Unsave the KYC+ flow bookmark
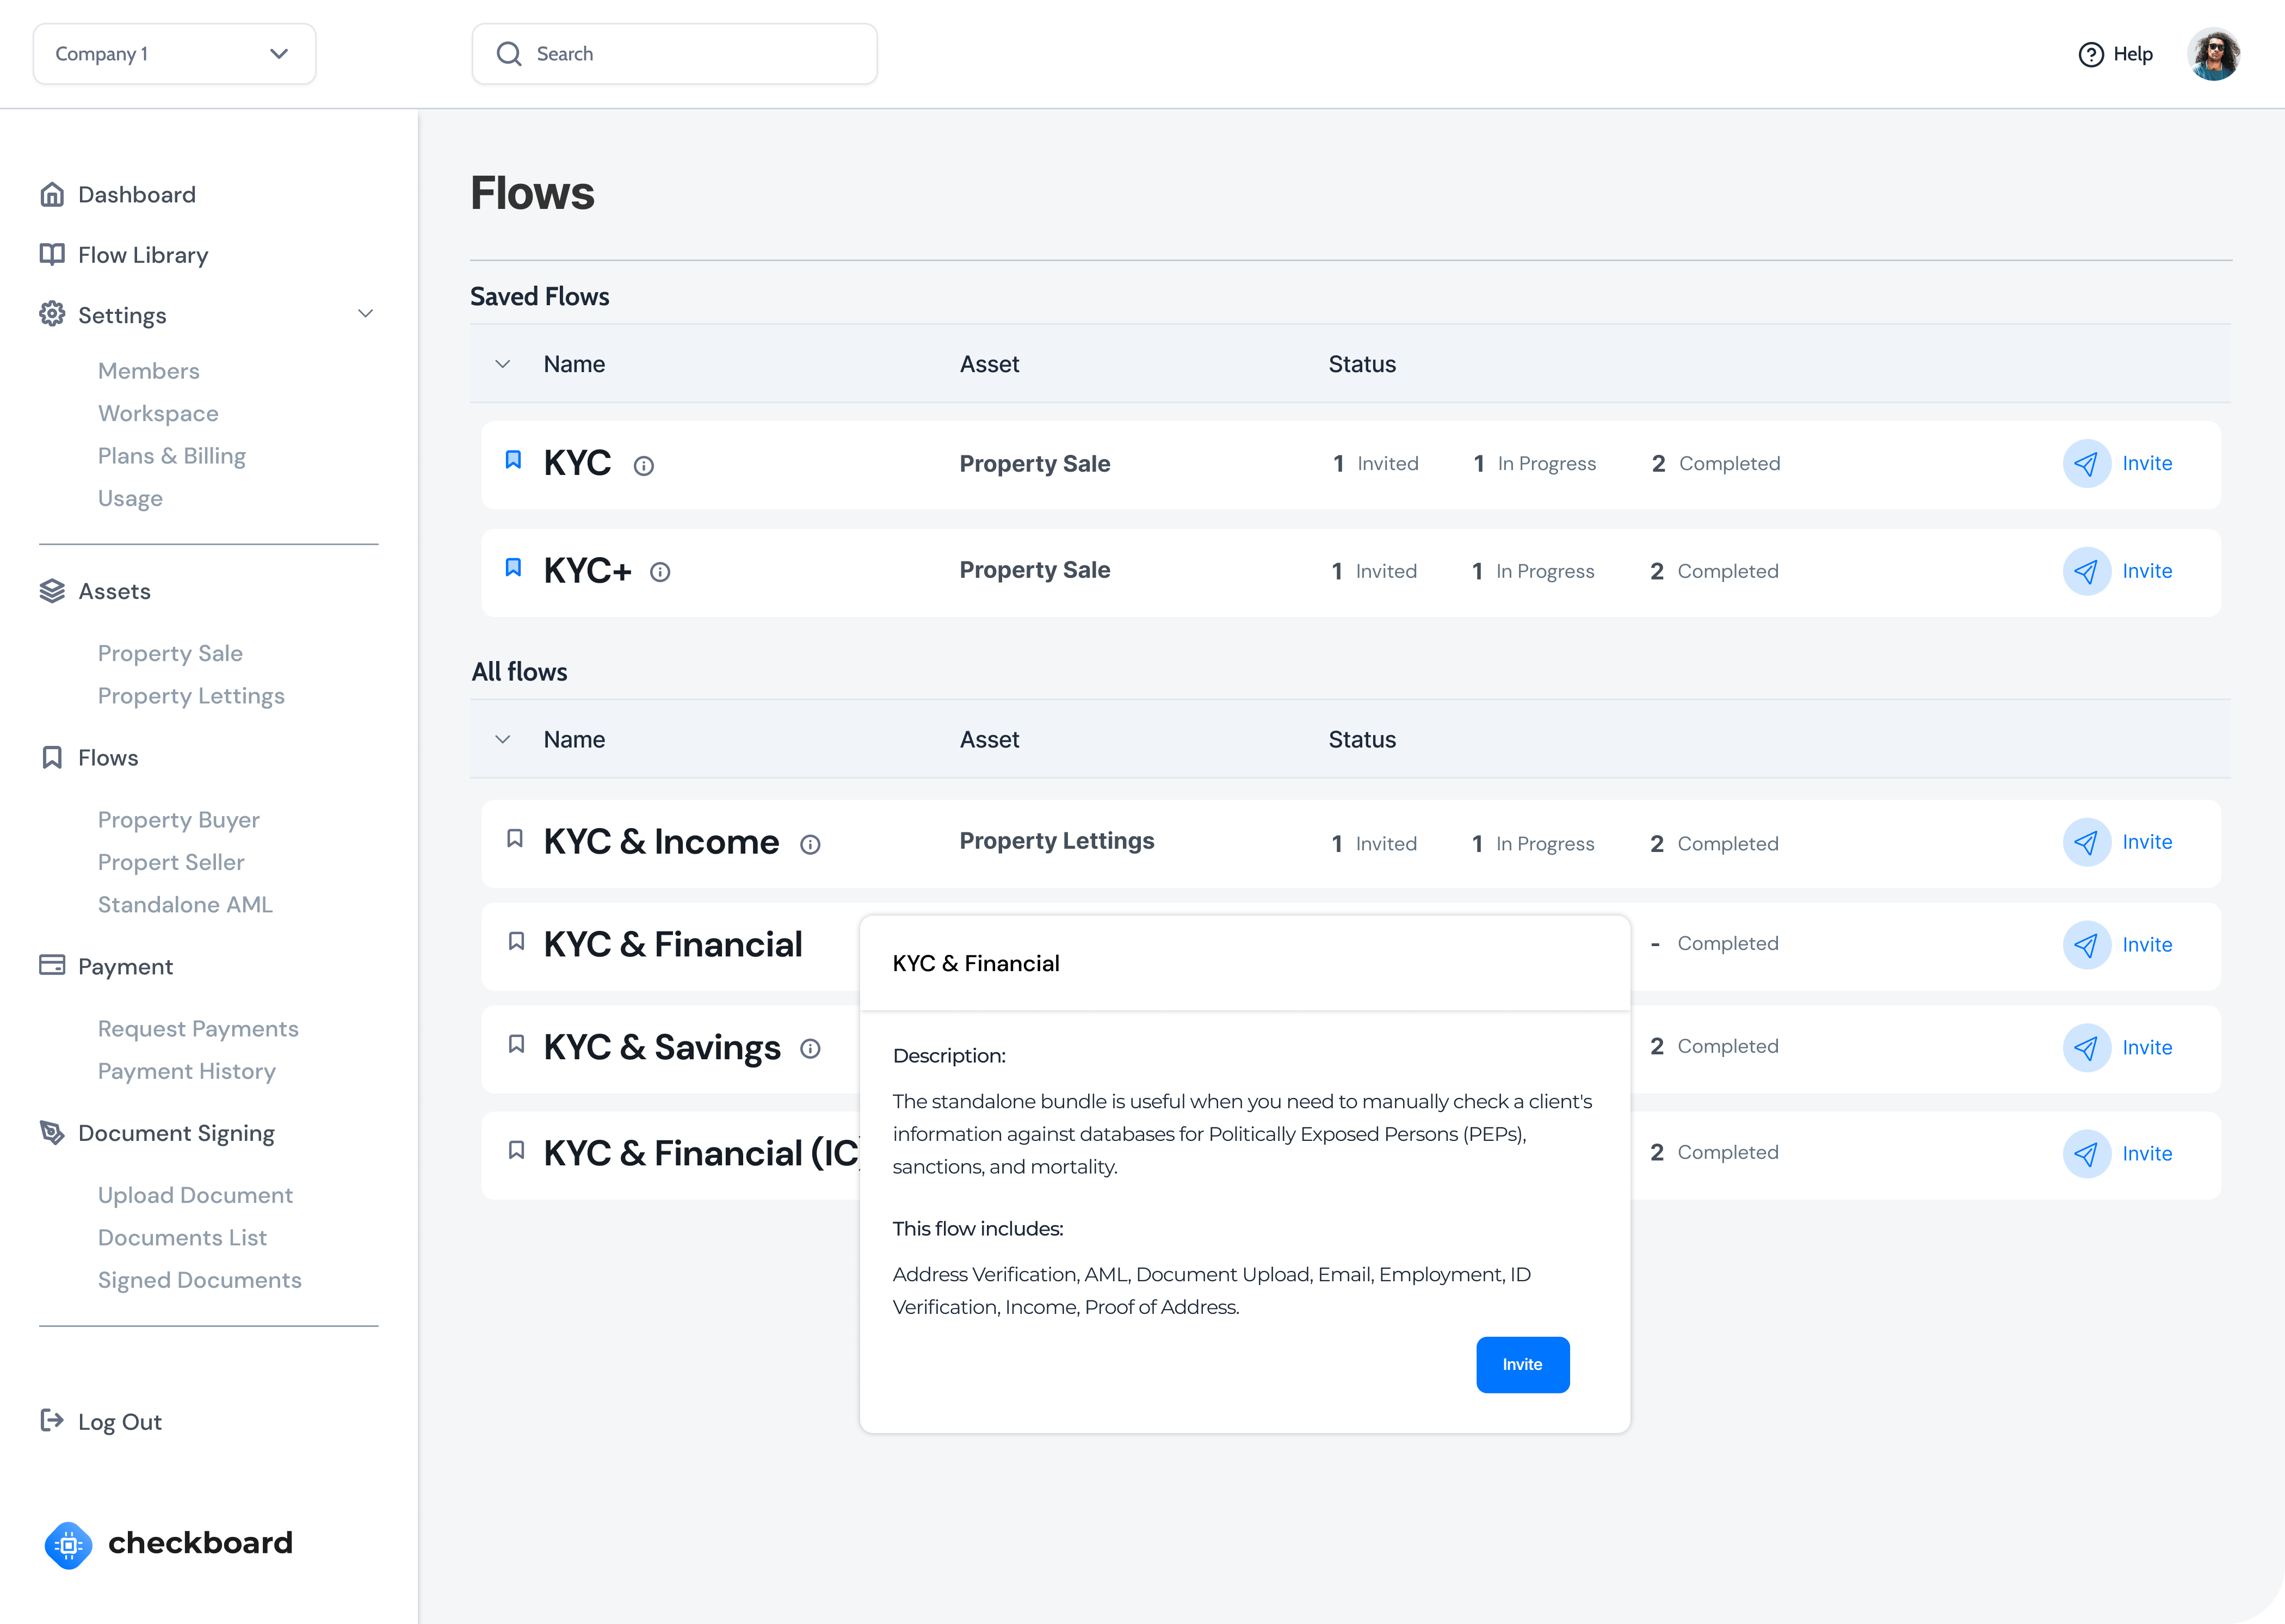The height and width of the screenshot is (1624, 2285). click(513, 567)
